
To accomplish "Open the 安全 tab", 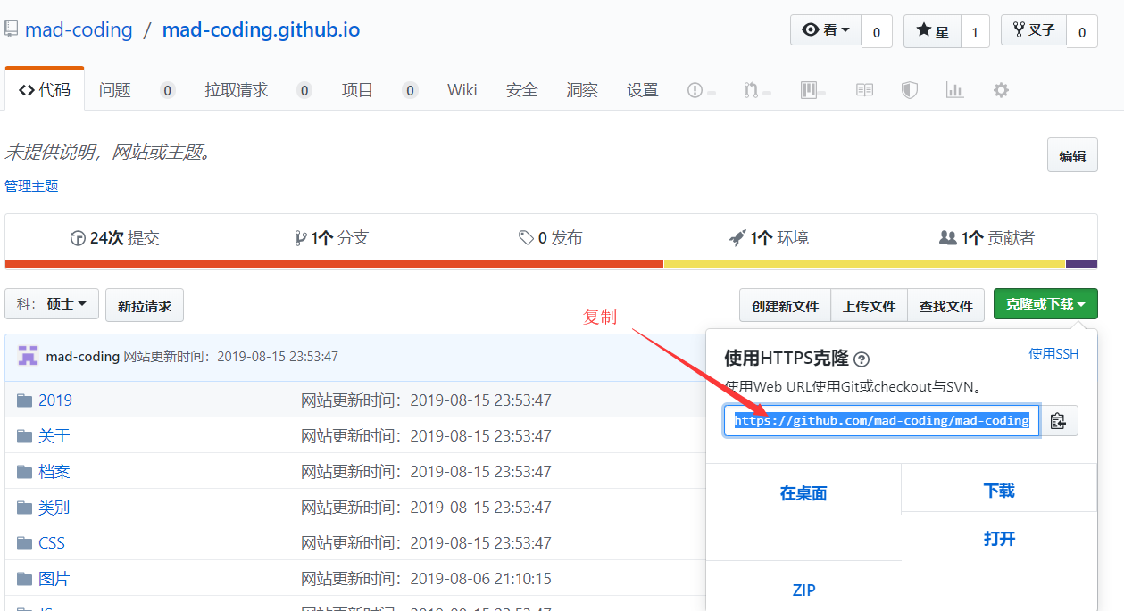I will pos(521,90).
